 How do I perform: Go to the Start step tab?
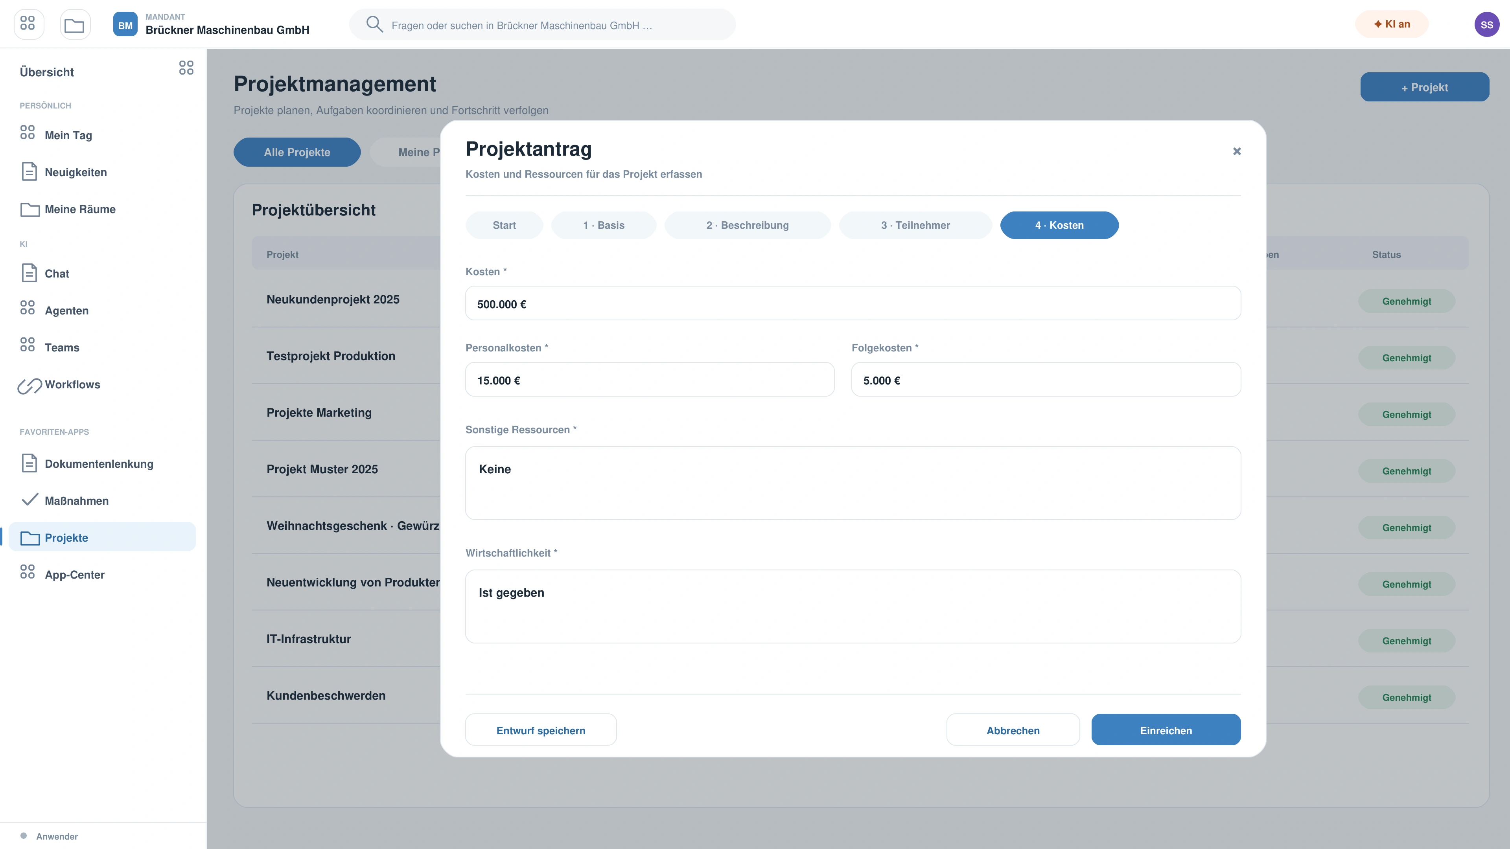[x=504, y=225]
